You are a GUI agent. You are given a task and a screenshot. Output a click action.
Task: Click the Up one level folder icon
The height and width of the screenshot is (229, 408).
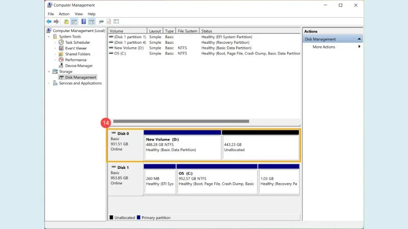66,21
